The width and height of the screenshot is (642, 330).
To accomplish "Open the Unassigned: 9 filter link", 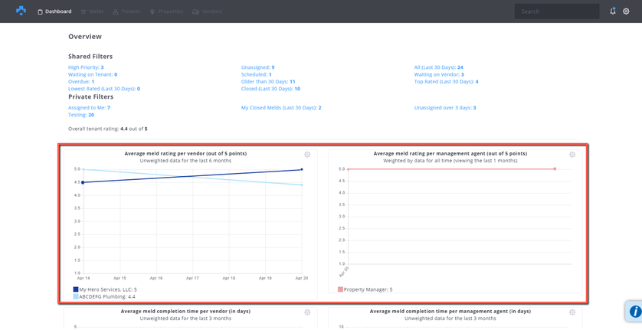I will coord(258,67).
